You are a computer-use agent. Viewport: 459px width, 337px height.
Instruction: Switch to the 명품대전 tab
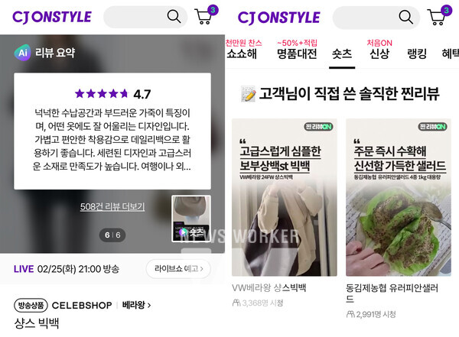297,53
